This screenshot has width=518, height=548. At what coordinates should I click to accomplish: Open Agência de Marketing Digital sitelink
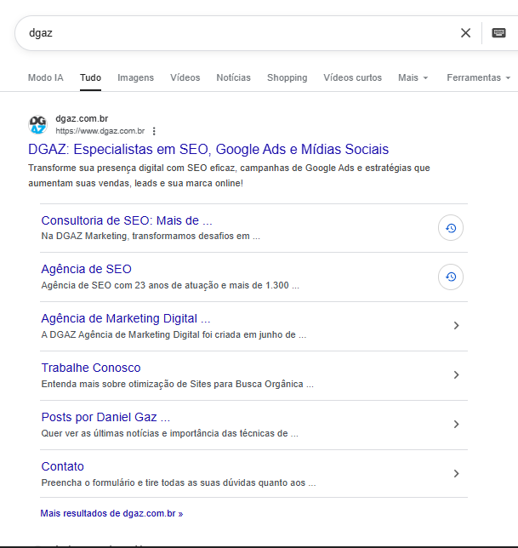[x=126, y=318]
